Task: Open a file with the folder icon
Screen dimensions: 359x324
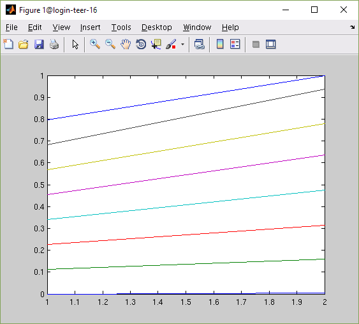Action: [x=24, y=44]
